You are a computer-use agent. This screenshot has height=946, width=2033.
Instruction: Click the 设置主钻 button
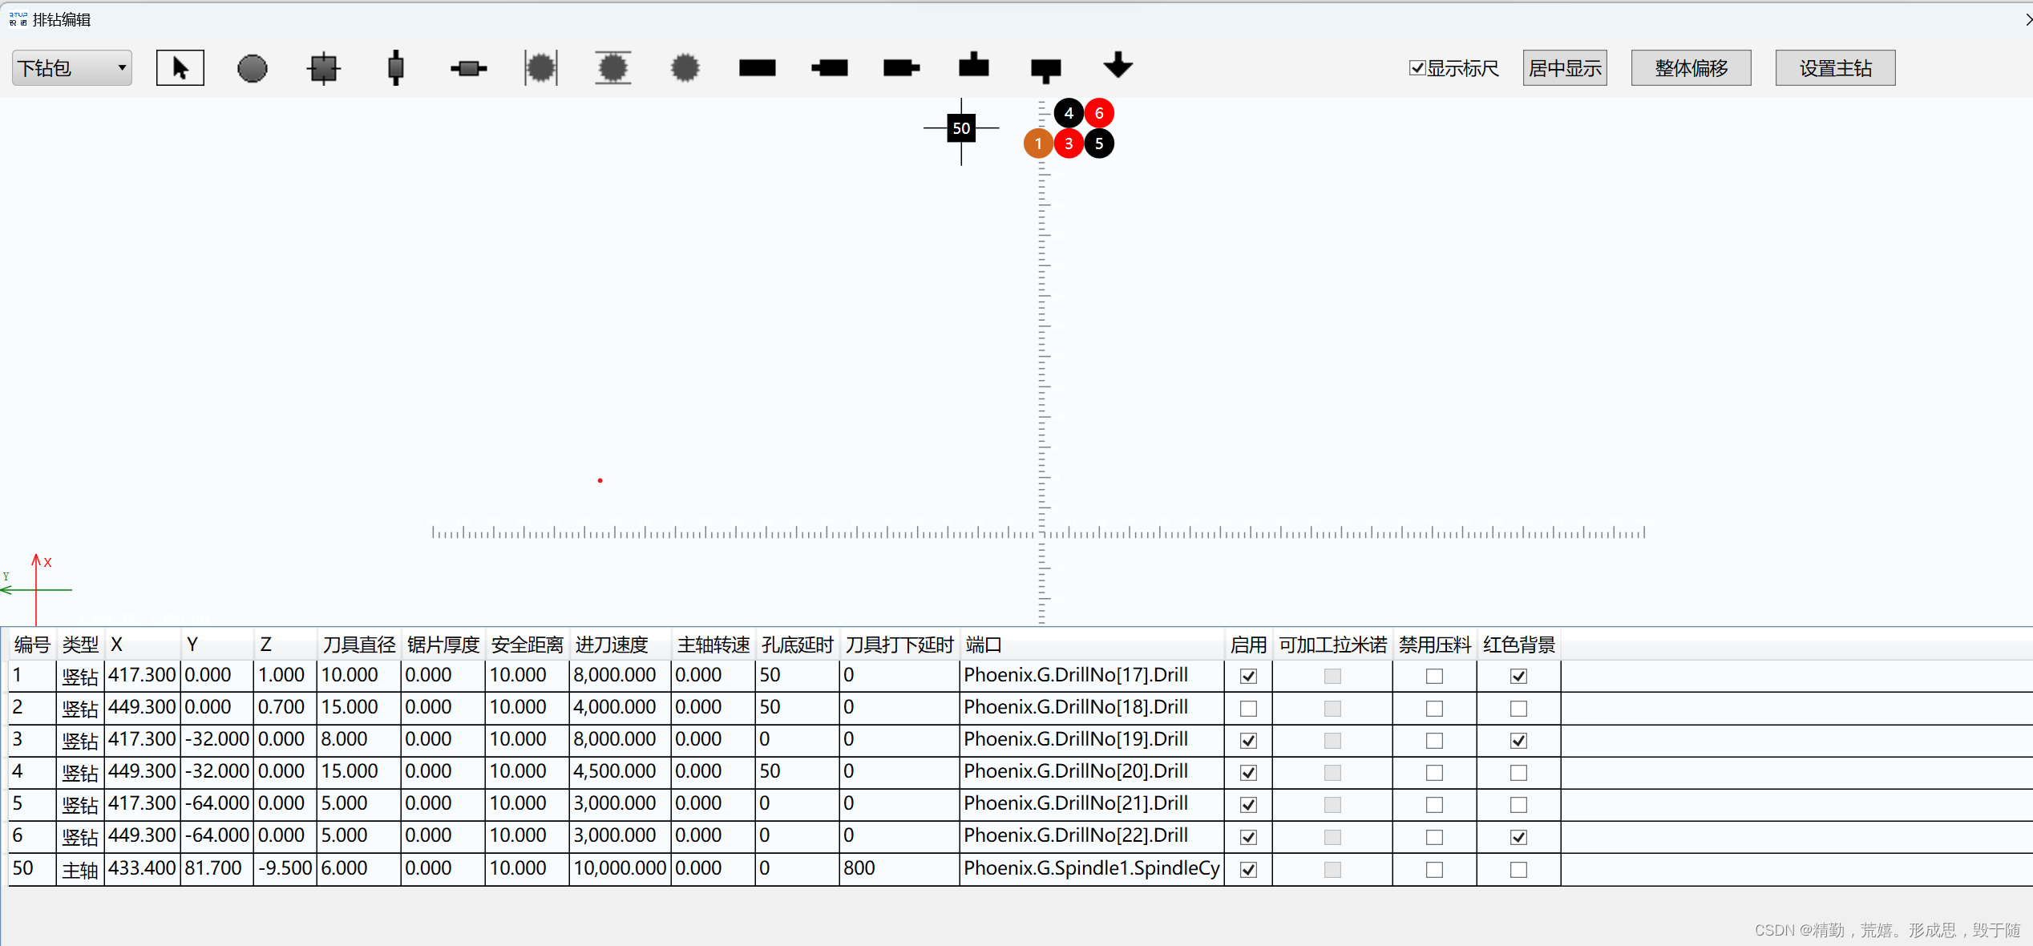pos(1835,68)
